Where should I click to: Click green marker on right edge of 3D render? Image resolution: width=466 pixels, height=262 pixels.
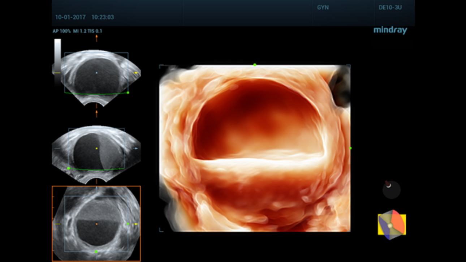click(350, 148)
